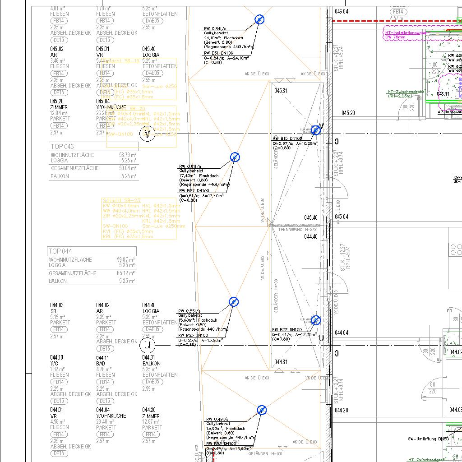Click the FB14 tag under 044.20 ZIMMER
462x462 pixels.
[151, 434]
